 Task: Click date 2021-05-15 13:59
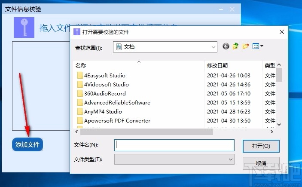tap(229, 103)
